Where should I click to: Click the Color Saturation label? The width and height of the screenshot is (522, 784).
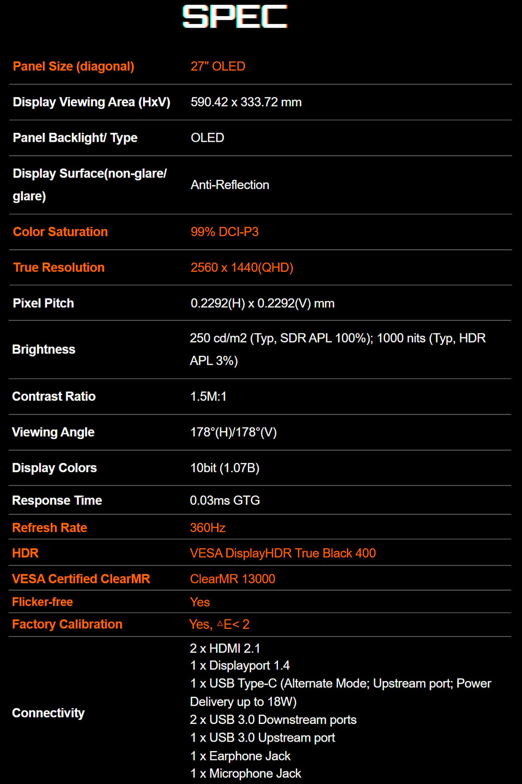coord(60,232)
